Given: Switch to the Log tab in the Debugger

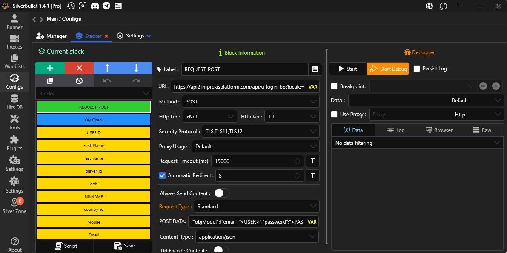Looking at the screenshot, I should point(396,130).
